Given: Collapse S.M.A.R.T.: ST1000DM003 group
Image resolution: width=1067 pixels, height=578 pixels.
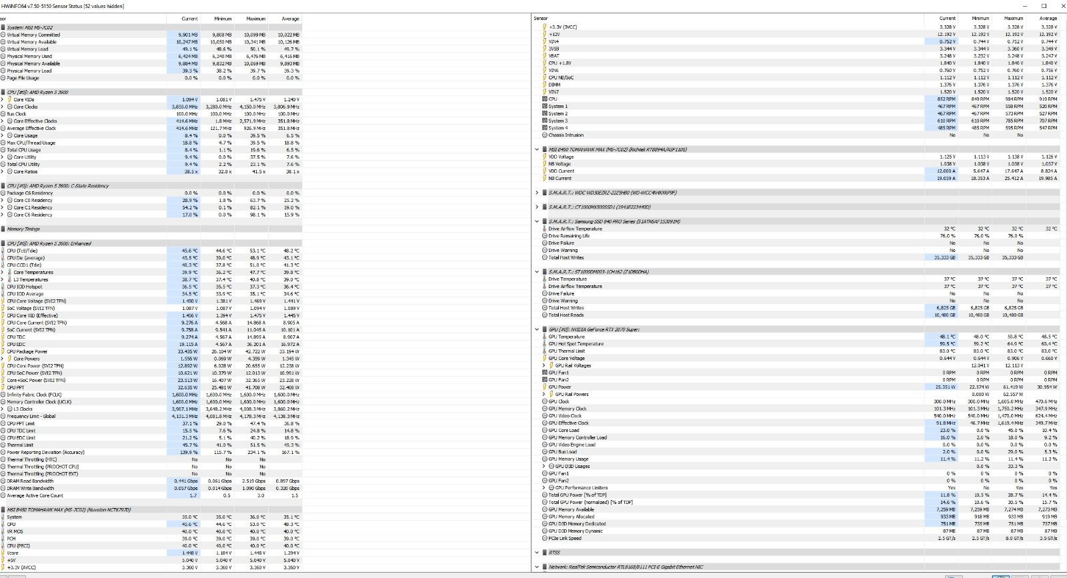Looking at the screenshot, I should click(x=537, y=272).
